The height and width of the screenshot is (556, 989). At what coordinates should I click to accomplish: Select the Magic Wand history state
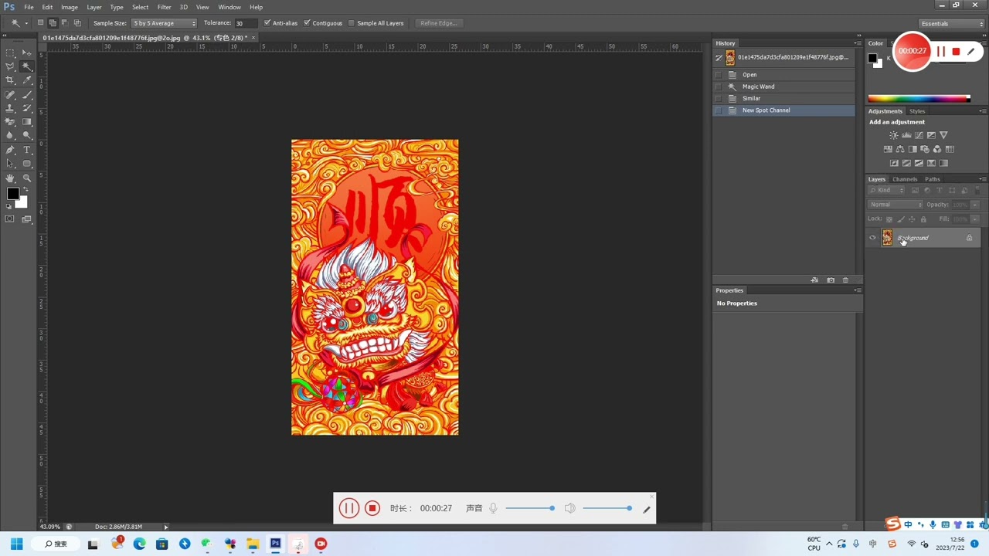tap(788, 86)
